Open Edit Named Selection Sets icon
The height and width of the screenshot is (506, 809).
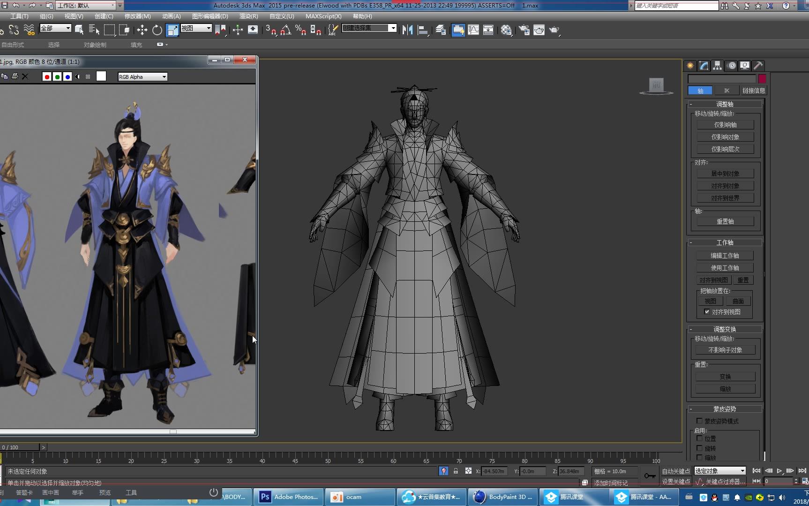tap(332, 30)
